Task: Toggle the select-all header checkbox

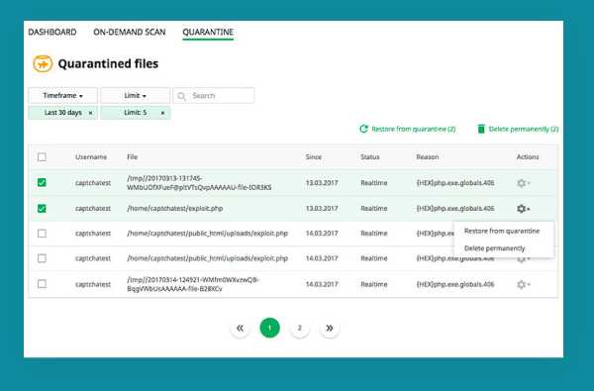Action: click(42, 156)
